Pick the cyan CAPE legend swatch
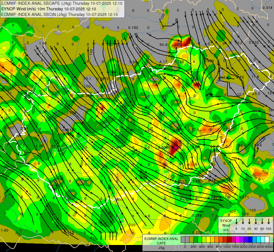The image size is (274, 252). pos(258,240)
